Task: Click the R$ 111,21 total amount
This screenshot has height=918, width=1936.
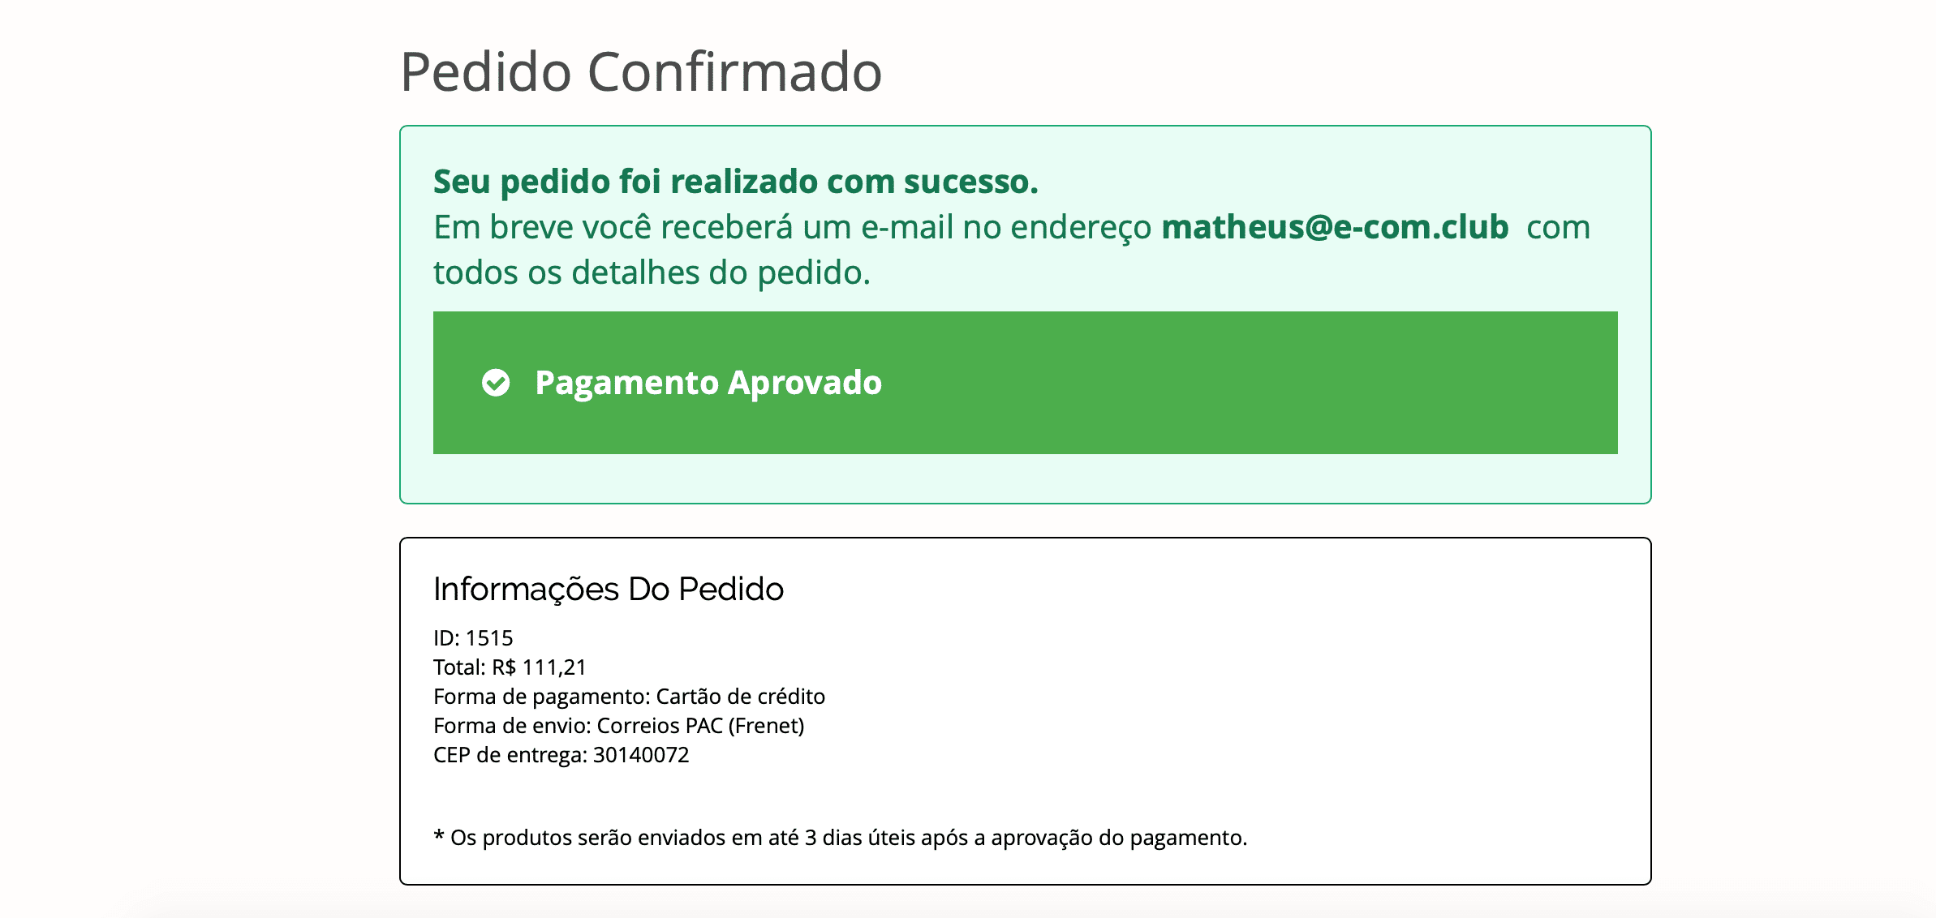Action: tap(539, 667)
